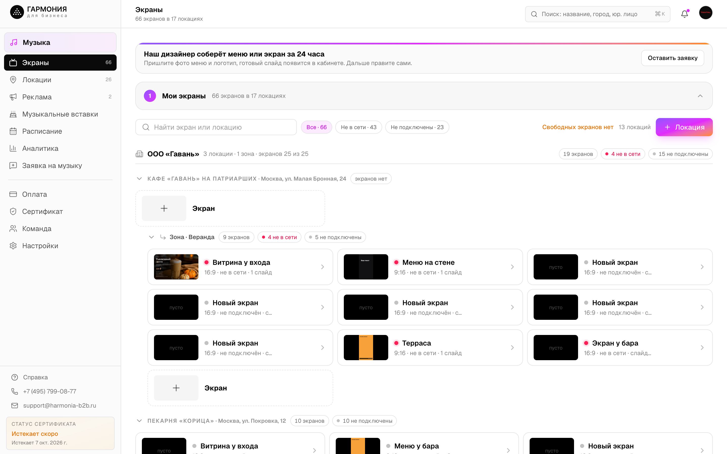Collapse the Мои экраны section
Image resolution: width=727 pixels, height=454 pixels.
(700, 96)
